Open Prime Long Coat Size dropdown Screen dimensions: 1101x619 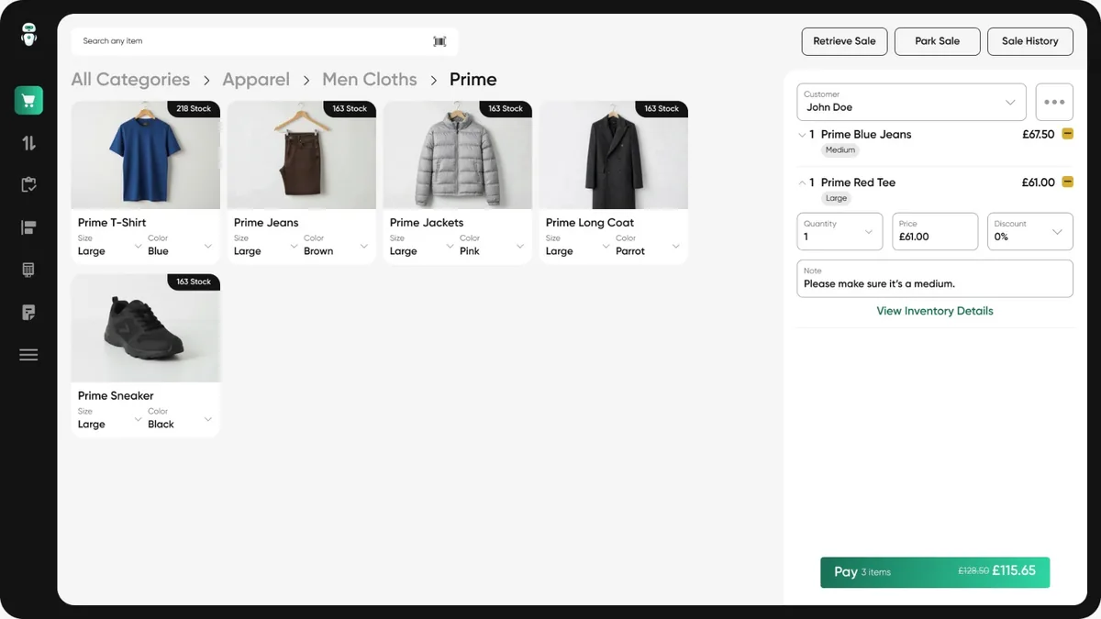coord(577,245)
